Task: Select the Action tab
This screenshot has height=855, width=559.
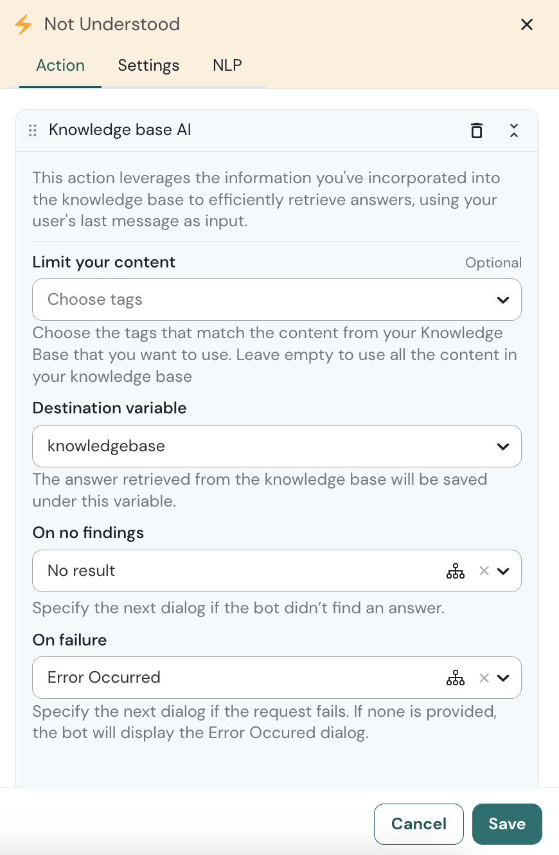Action: [x=60, y=65]
